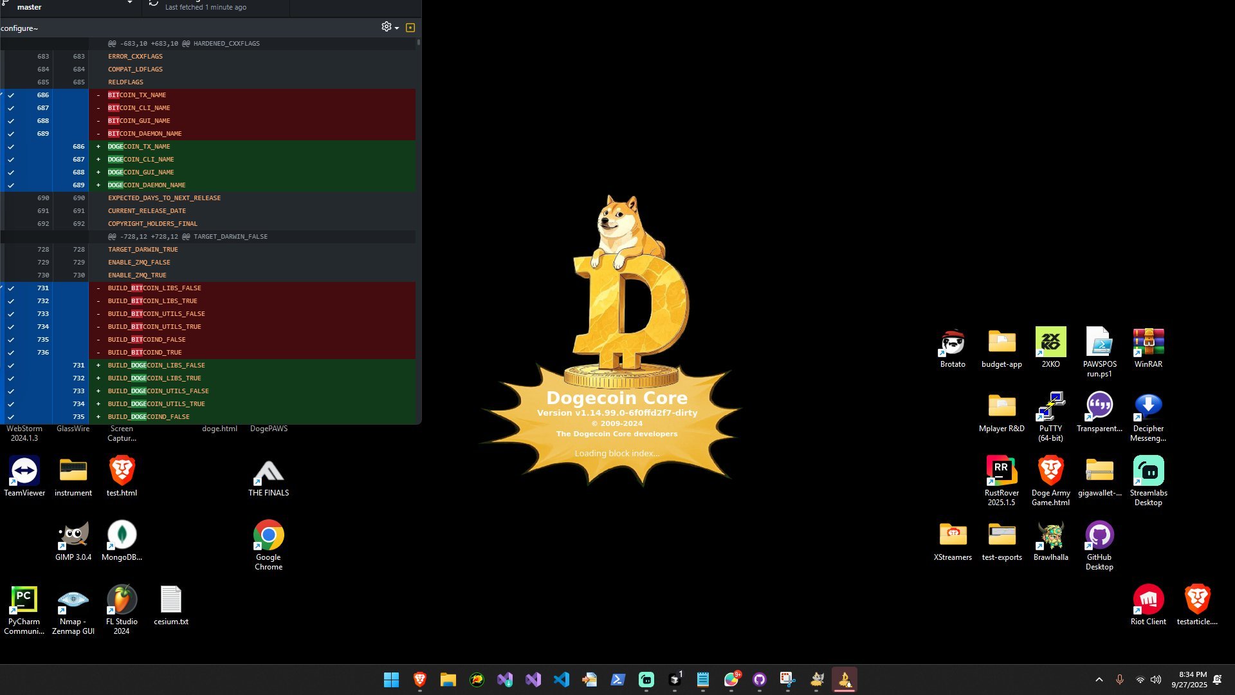Image resolution: width=1235 pixels, height=695 pixels.
Task: Open Windows Start menu button
Action: click(391, 680)
